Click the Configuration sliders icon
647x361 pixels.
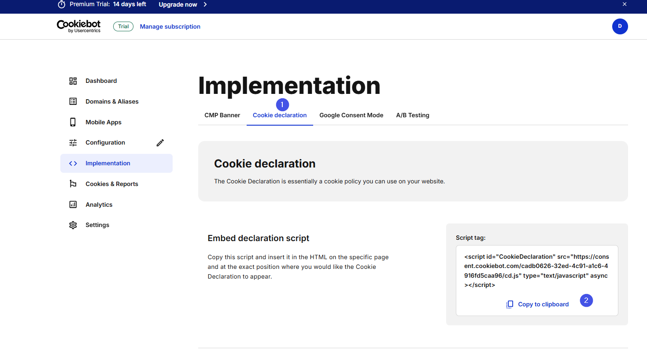click(x=73, y=143)
